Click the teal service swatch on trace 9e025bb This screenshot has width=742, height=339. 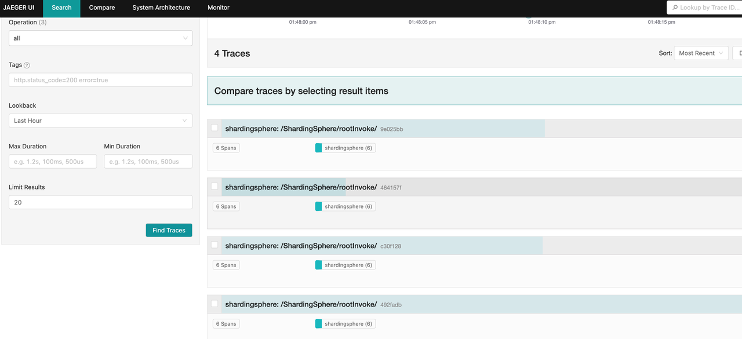(318, 148)
